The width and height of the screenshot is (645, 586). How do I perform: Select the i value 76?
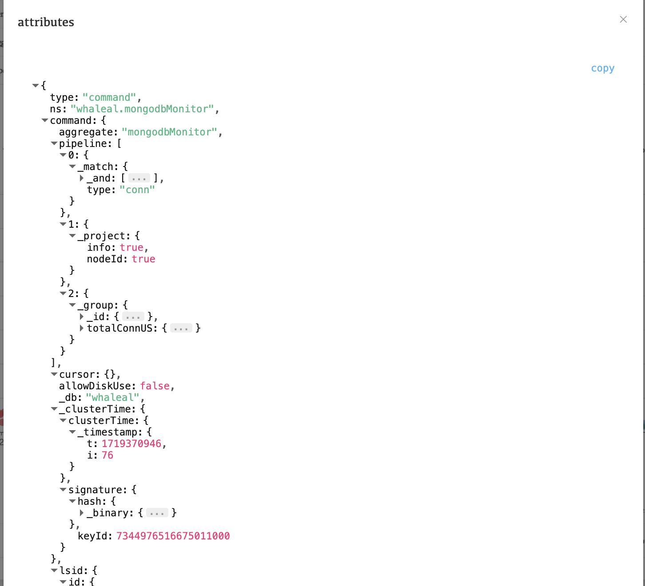tap(107, 455)
